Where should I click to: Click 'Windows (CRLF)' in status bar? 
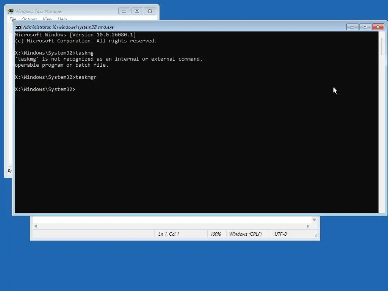click(x=245, y=234)
